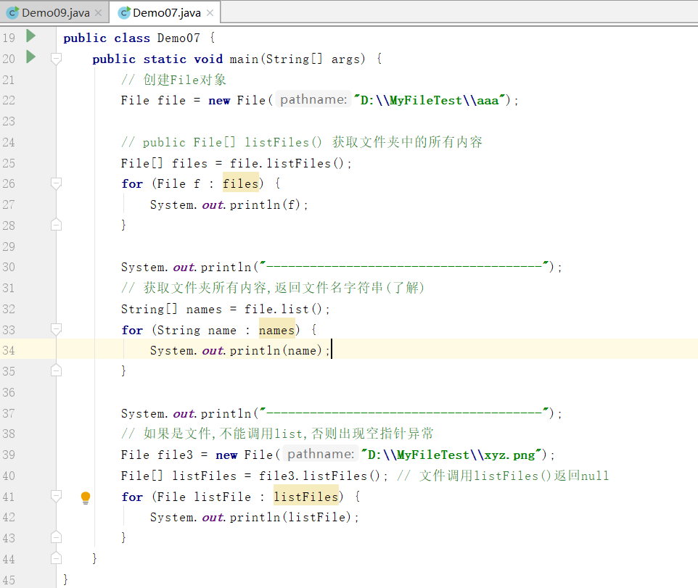Click the file3.listFiles() call on line 40
The width and height of the screenshot is (698, 588).
pos(320,476)
